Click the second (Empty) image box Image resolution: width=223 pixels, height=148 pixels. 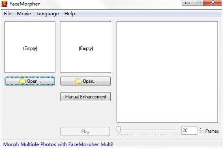click(x=86, y=47)
